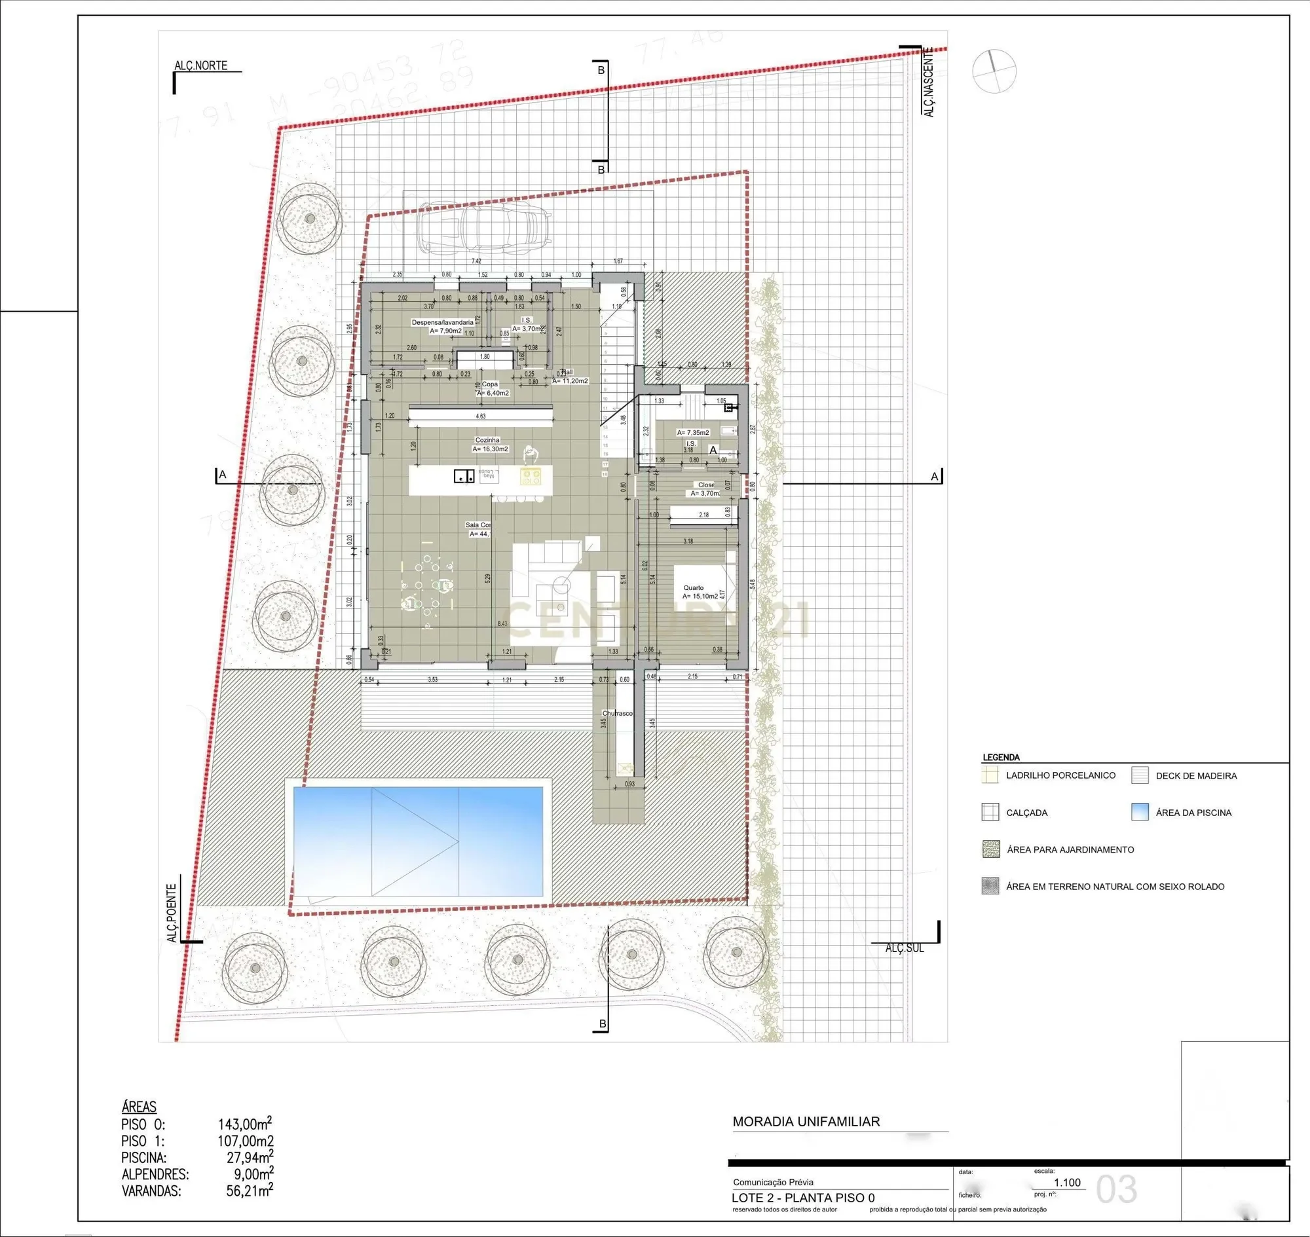Click the 'ALÇ.NASCENTE' elevation marker
Screen dimensions: 1310x1237
929,82
